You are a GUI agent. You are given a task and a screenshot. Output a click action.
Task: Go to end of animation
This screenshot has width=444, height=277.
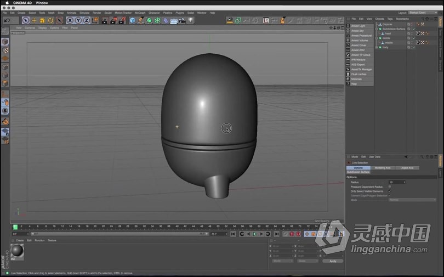tap(277, 234)
